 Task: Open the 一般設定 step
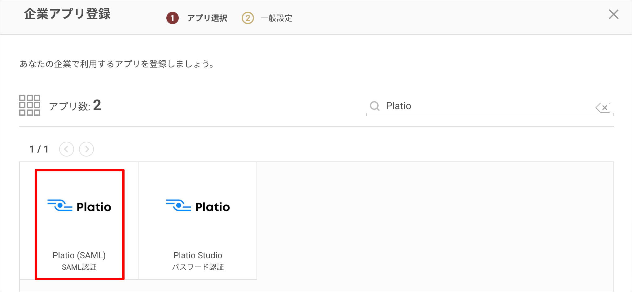[x=276, y=18]
